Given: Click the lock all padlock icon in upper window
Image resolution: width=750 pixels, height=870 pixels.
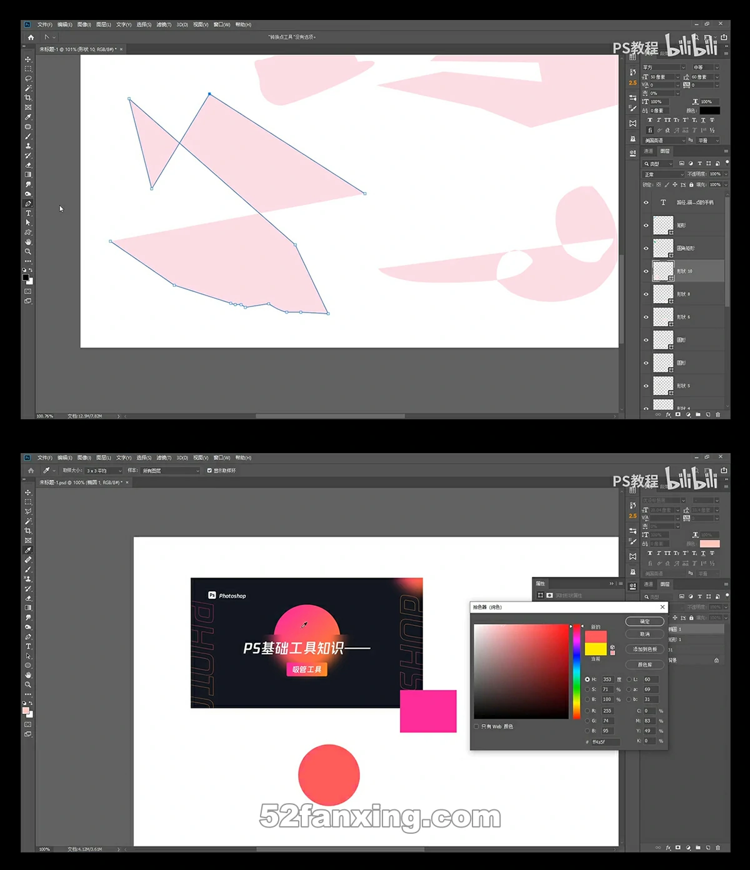Looking at the screenshot, I should click(691, 184).
